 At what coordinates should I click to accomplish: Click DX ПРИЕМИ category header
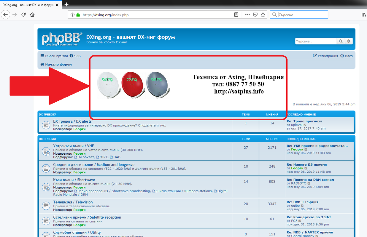pos(47,139)
